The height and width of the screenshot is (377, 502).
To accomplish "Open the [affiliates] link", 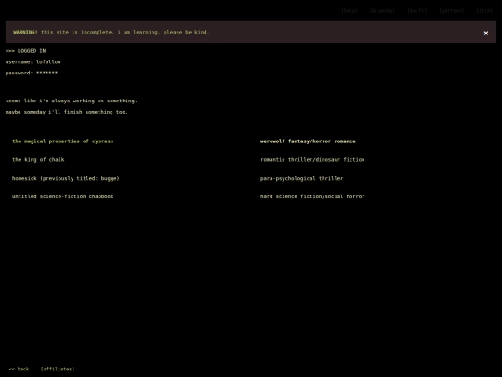I will pyautogui.click(x=58, y=369).
